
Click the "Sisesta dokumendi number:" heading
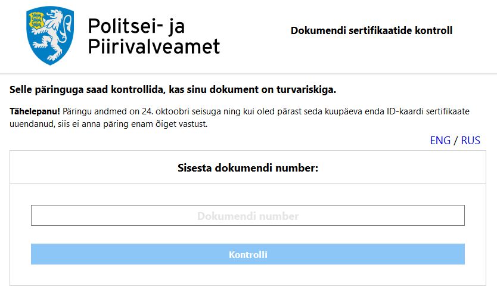[248, 167]
